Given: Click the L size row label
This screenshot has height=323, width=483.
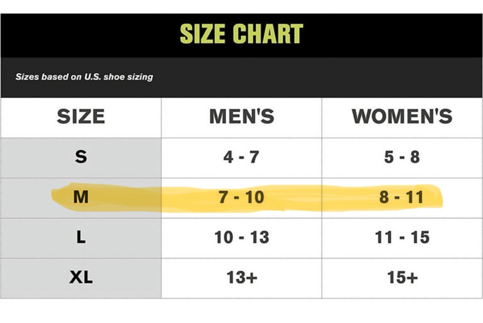Looking at the screenshot, I should click(x=81, y=237).
